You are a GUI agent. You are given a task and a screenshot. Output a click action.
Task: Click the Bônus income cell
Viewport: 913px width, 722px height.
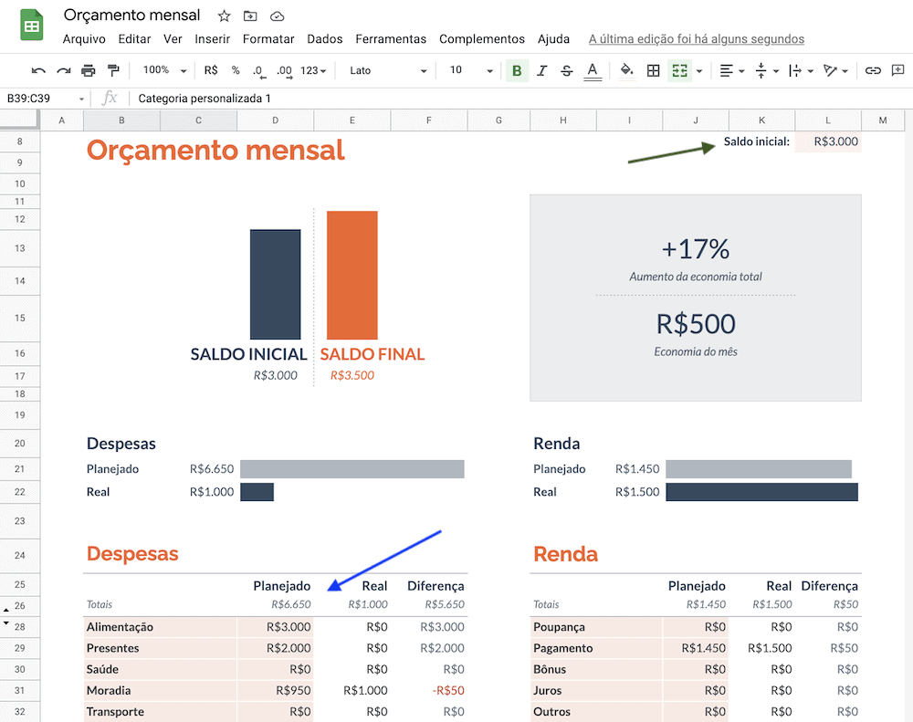596,670
